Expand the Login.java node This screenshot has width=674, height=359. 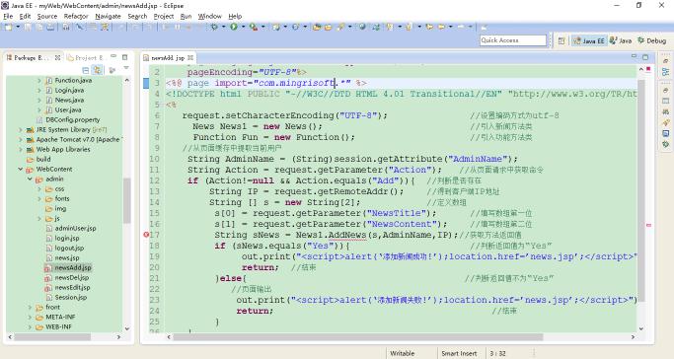click(x=39, y=90)
